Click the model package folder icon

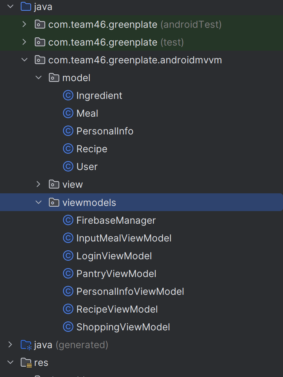pyautogui.click(x=54, y=78)
